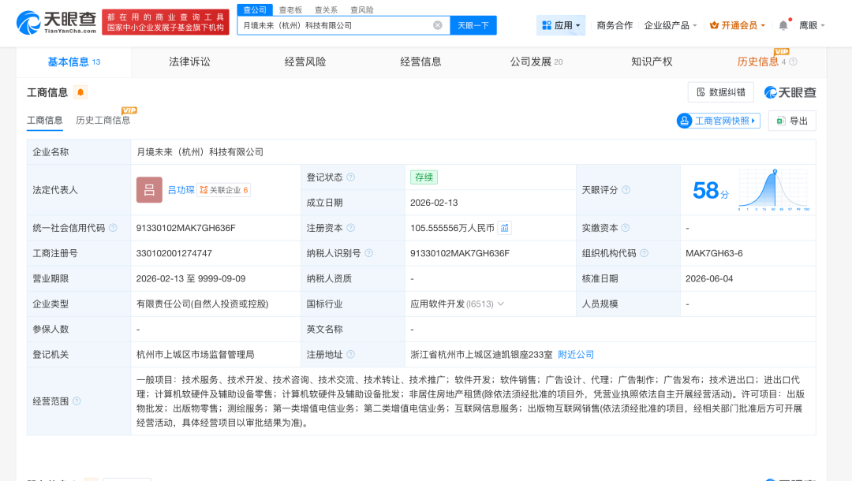Select the 查关系 search tab

(326, 9)
